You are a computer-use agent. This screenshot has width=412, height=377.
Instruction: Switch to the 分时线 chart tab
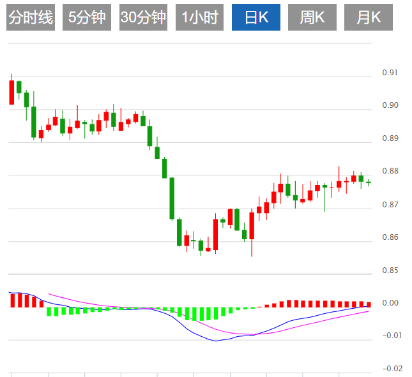pyautogui.click(x=31, y=17)
